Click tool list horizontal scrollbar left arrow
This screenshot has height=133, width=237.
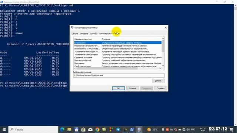[x=75, y=68]
